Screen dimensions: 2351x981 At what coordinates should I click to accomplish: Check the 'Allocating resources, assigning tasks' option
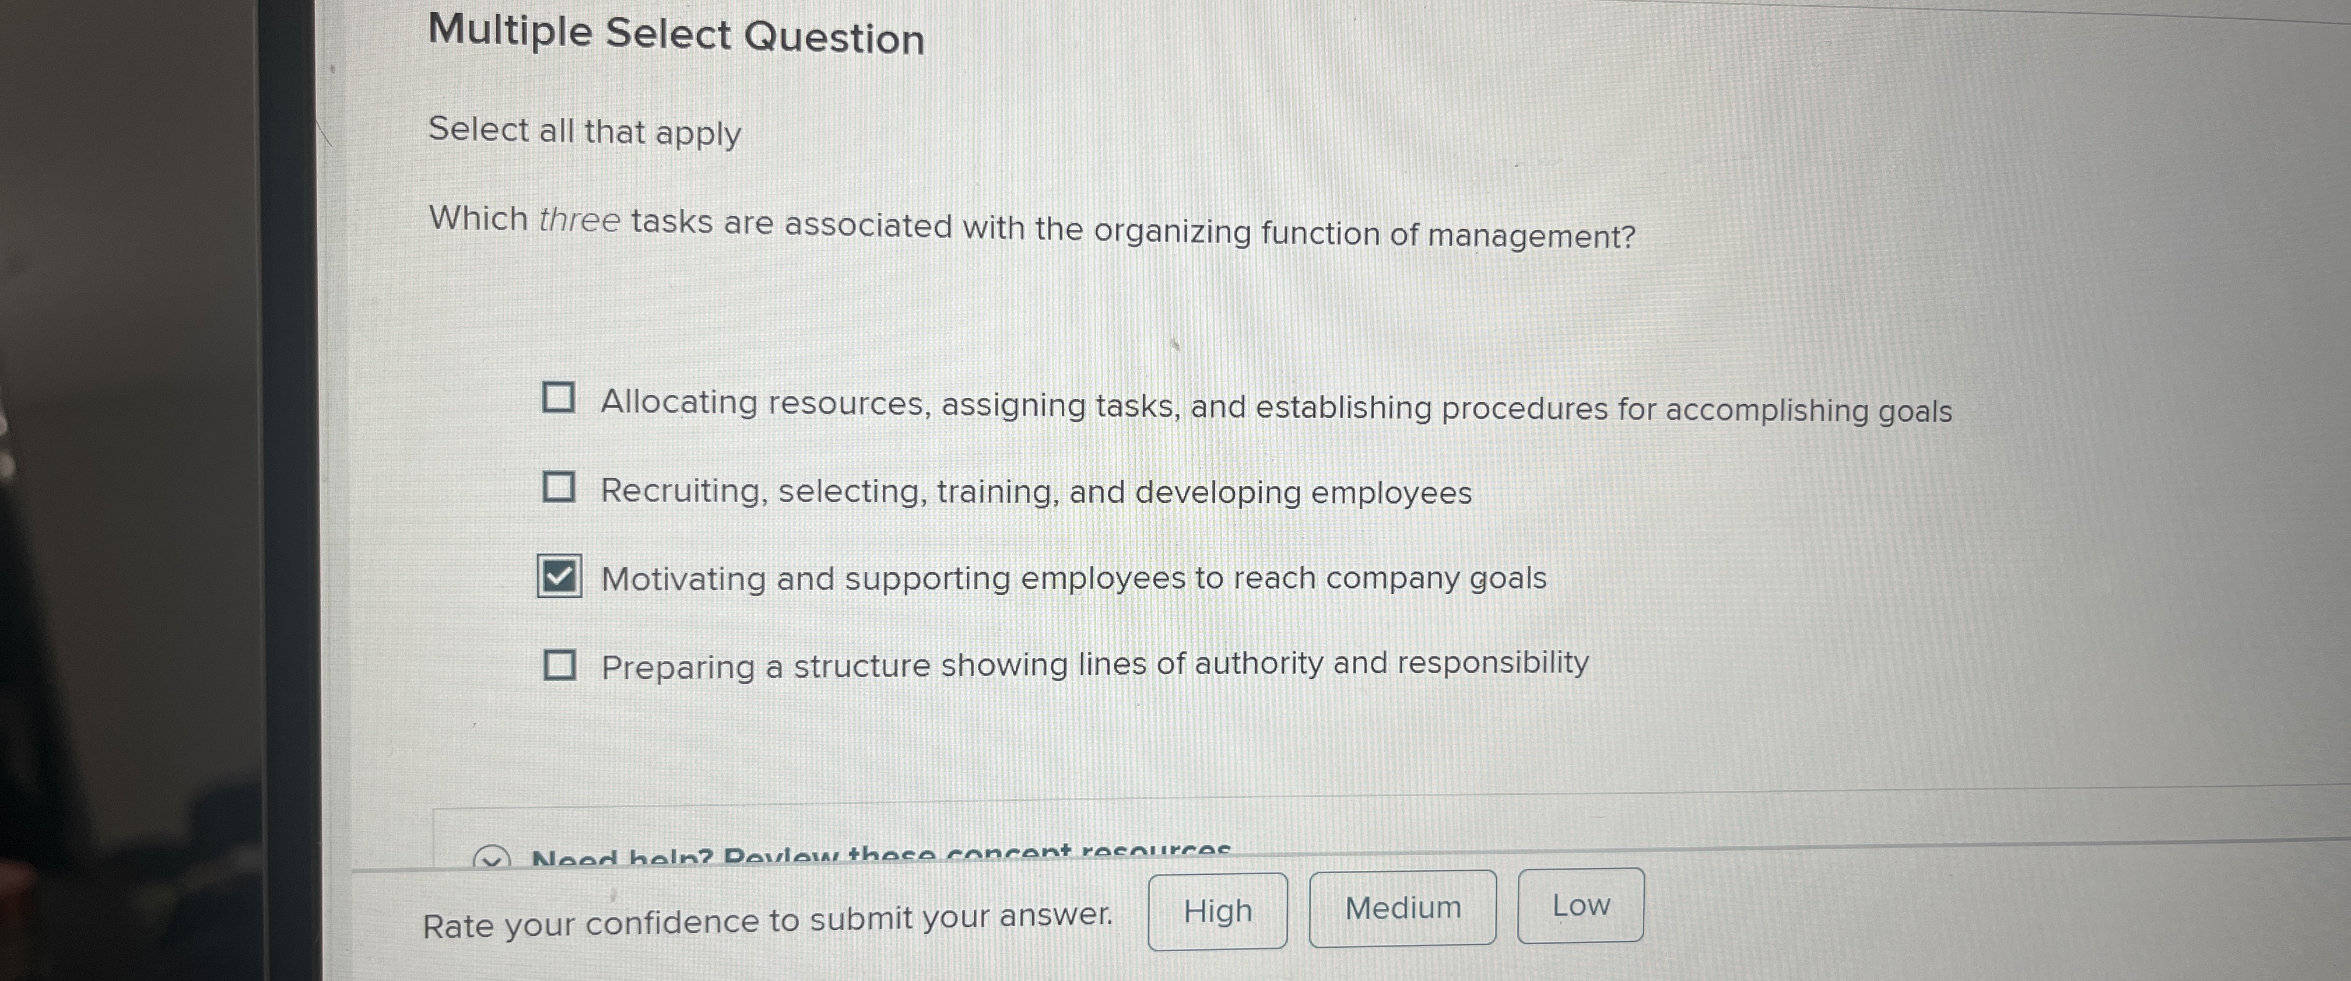[x=559, y=398]
